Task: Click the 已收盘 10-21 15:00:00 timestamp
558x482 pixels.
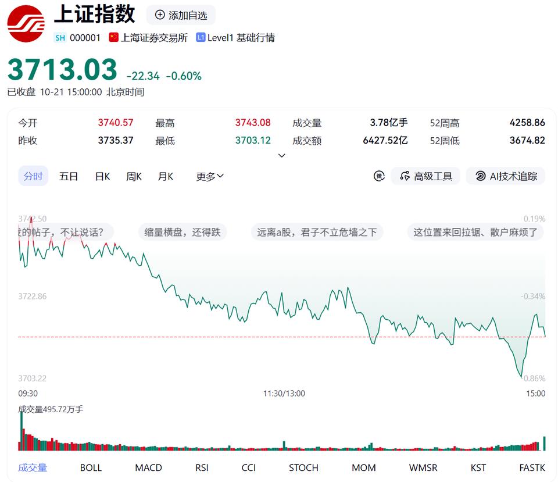Action: pos(76,92)
